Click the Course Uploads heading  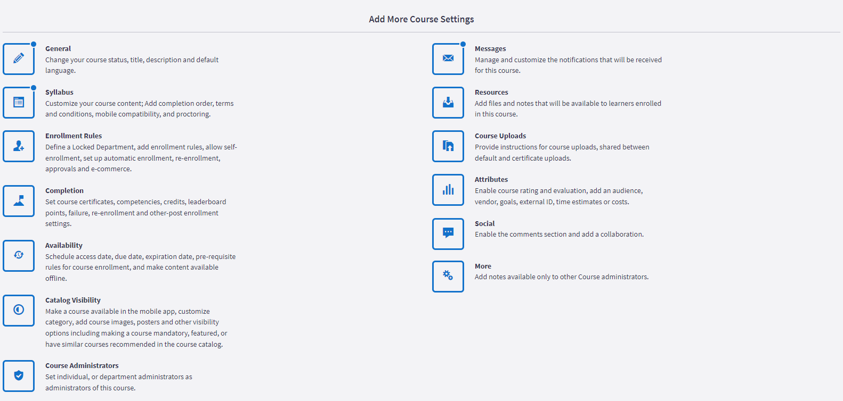(x=500, y=136)
